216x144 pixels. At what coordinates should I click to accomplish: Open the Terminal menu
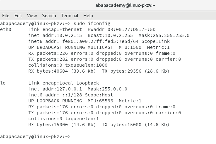(x=69, y=16)
